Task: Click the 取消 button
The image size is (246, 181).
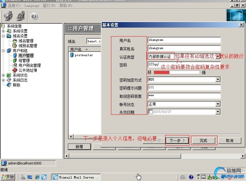Action: coord(230,141)
